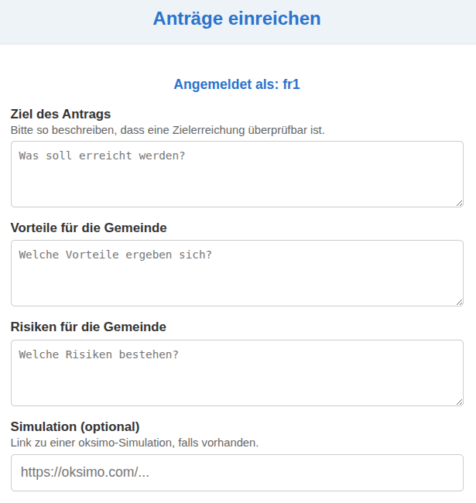Click the 'Was soll erreicht werden?' placeholder text
The height and width of the screenshot is (503, 476).
[102, 156]
